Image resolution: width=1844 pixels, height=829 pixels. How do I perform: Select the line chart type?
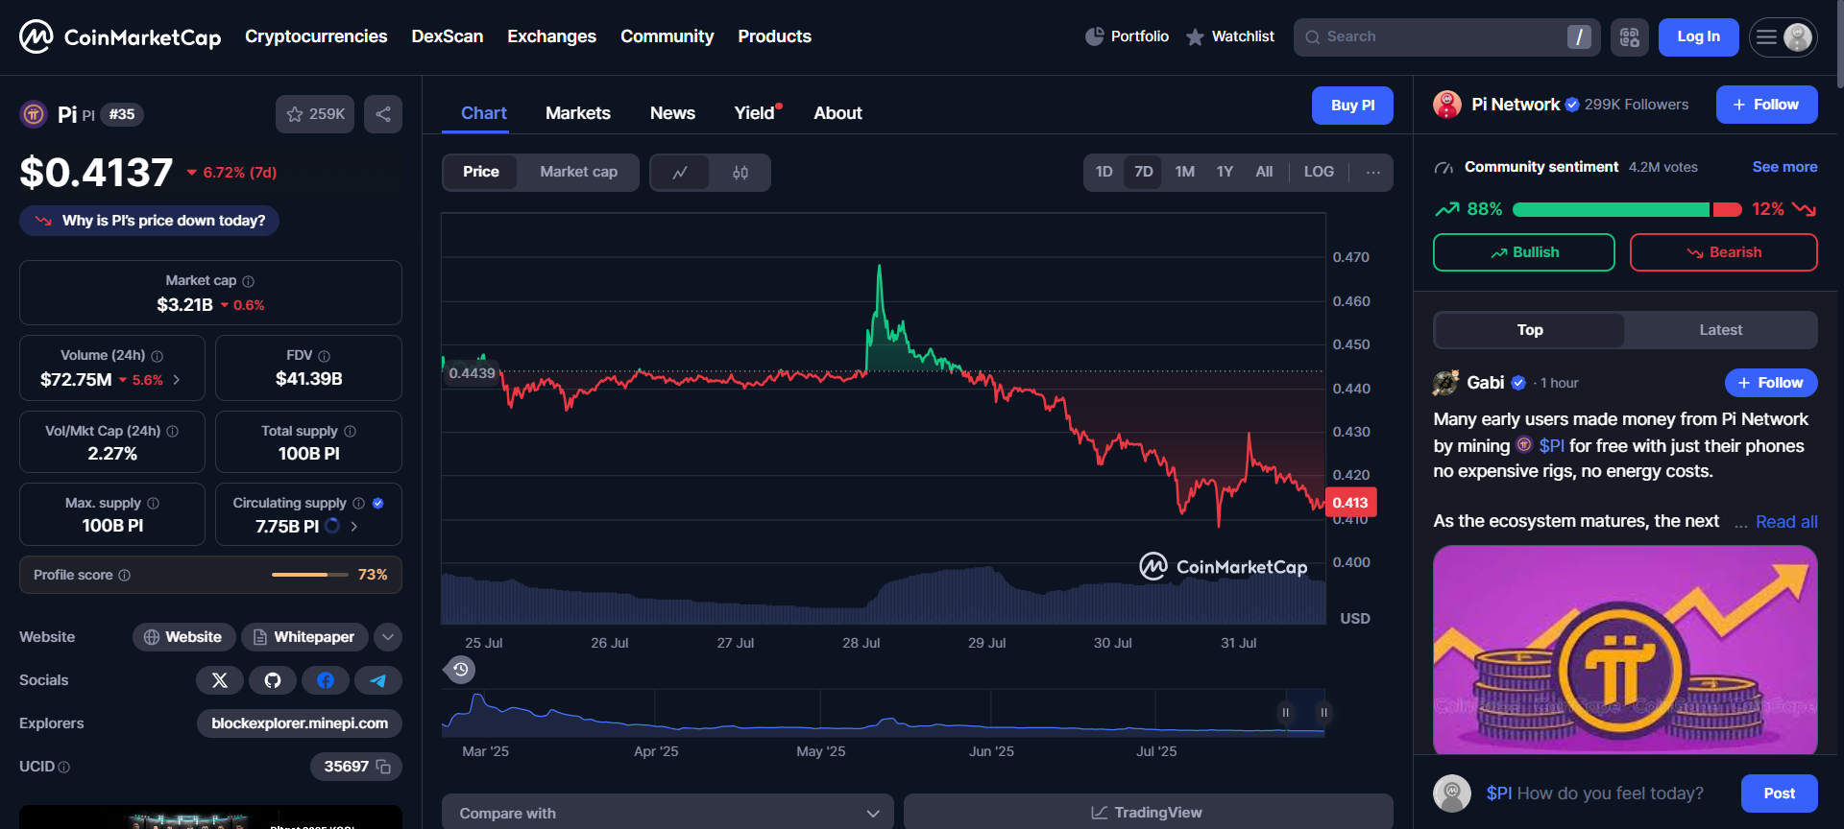point(680,173)
